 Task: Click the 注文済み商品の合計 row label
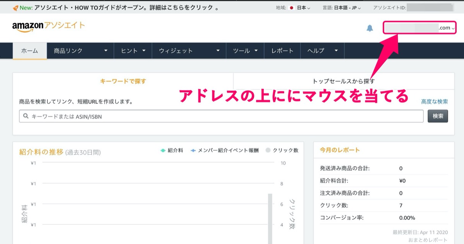coord(345,193)
